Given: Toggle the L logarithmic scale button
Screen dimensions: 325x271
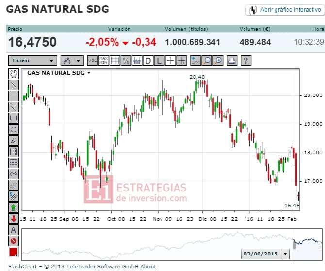Looking at the screenshot, I should (159, 61).
